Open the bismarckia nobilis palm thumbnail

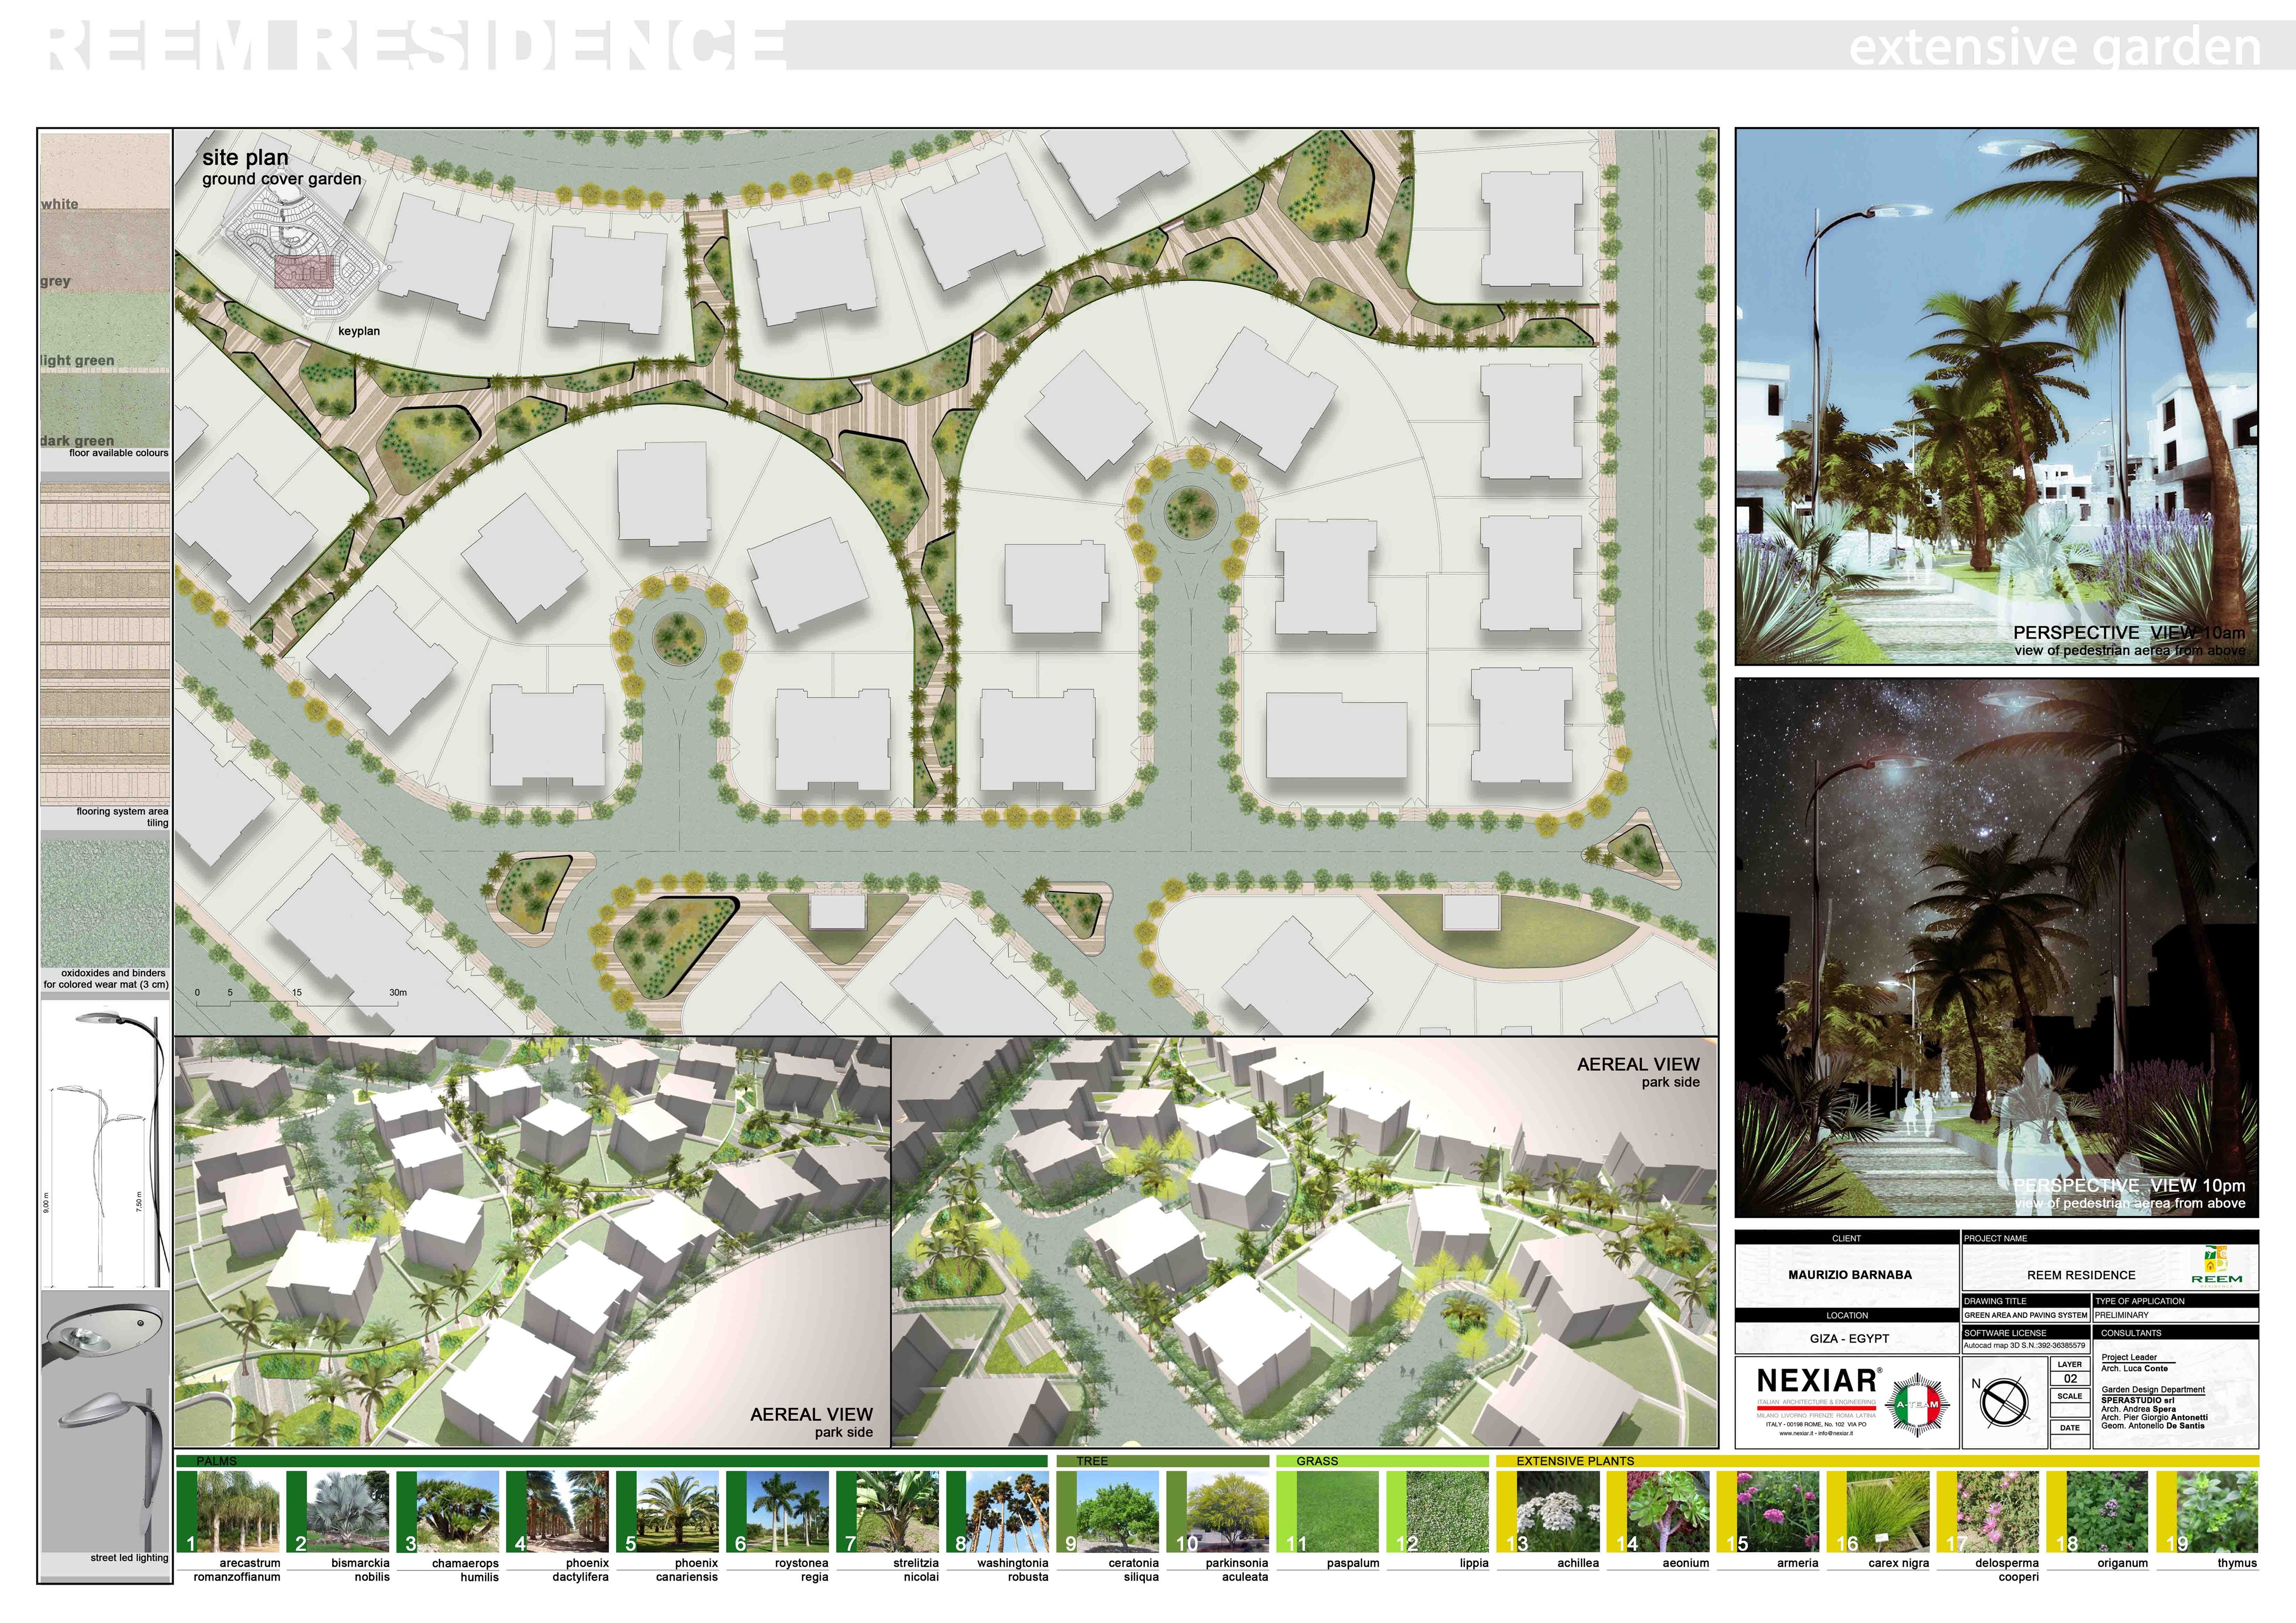pos(348,1511)
